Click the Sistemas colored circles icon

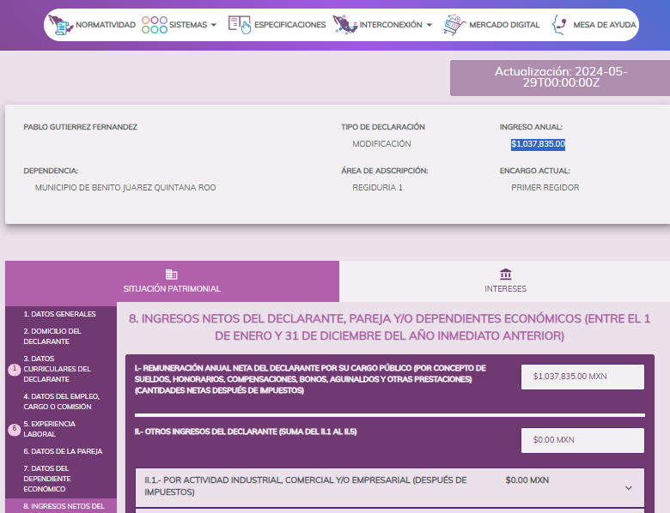[154, 25]
